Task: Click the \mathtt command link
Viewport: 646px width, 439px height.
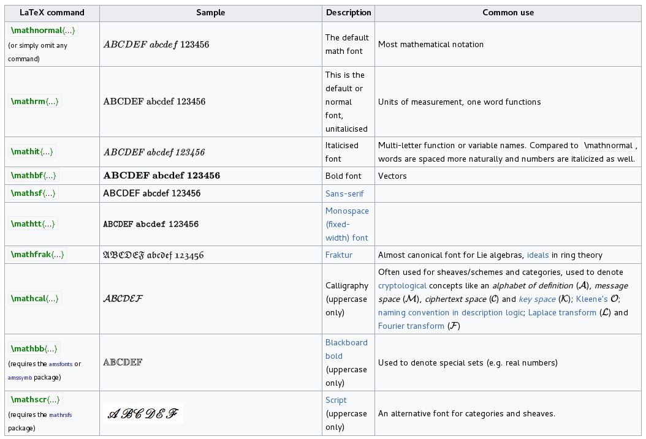Action: [27, 223]
